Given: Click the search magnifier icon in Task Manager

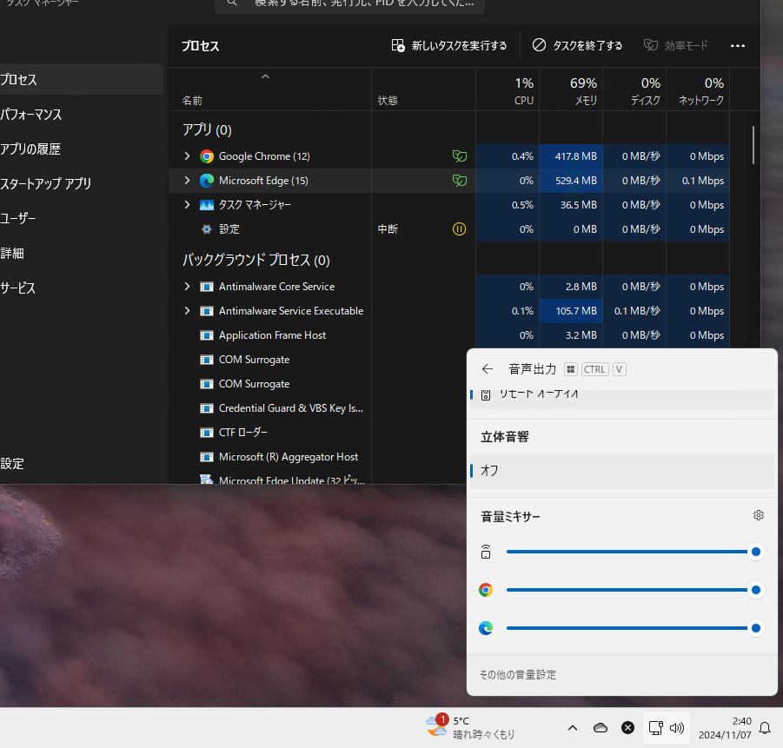Looking at the screenshot, I should pyautogui.click(x=232, y=3).
